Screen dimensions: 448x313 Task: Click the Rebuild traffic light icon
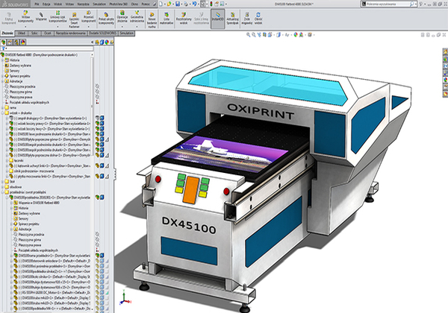(211, 4)
